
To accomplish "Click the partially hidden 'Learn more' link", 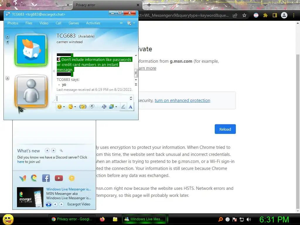I will [147, 68].
